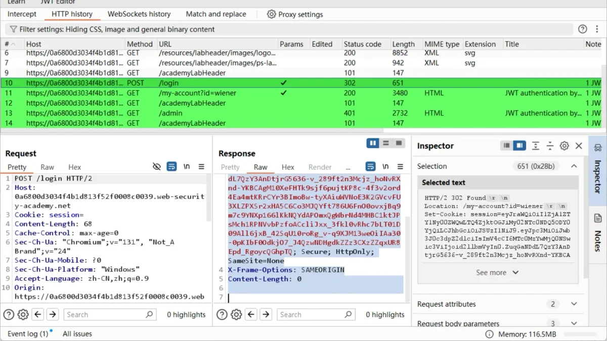Viewport: 607px width, 341px height.
Task: Show the Response in Hex view
Action: pyautogui.click(x=288, y=167)
